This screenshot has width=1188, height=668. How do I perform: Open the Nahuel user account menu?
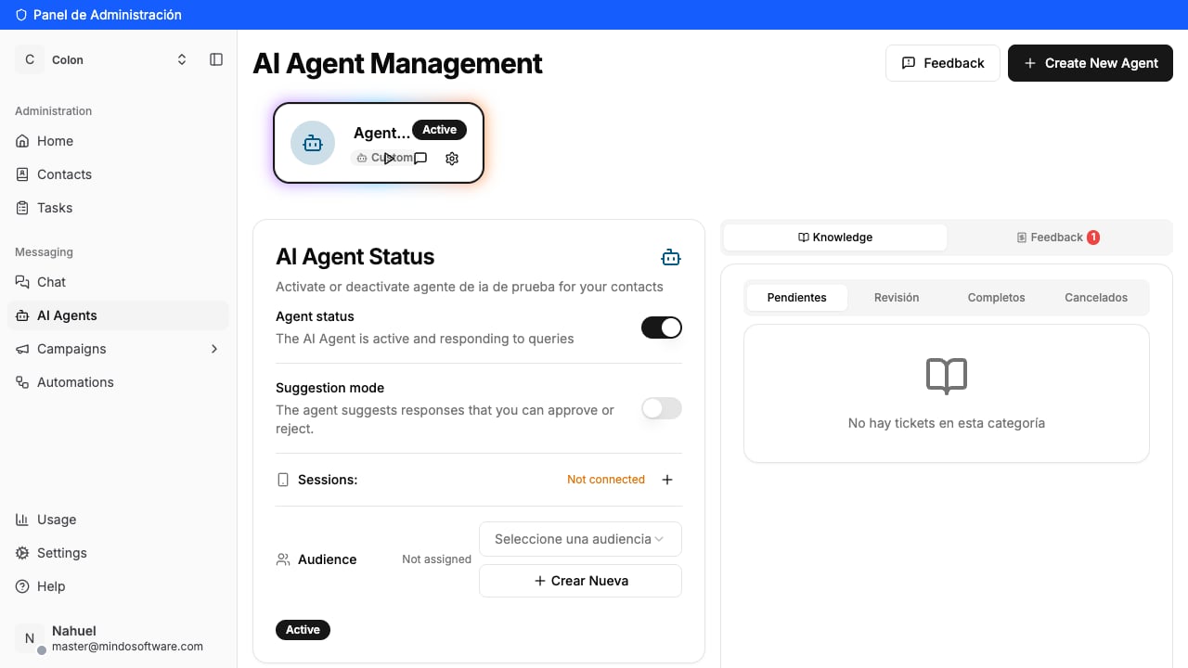click(118, 638)
